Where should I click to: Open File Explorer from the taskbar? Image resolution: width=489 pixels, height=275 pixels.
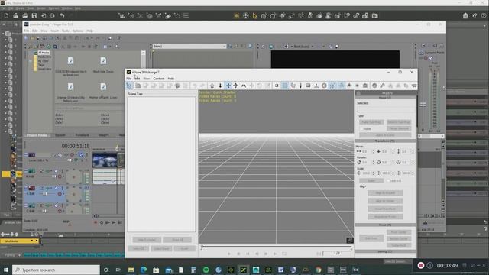coord(131,270)
